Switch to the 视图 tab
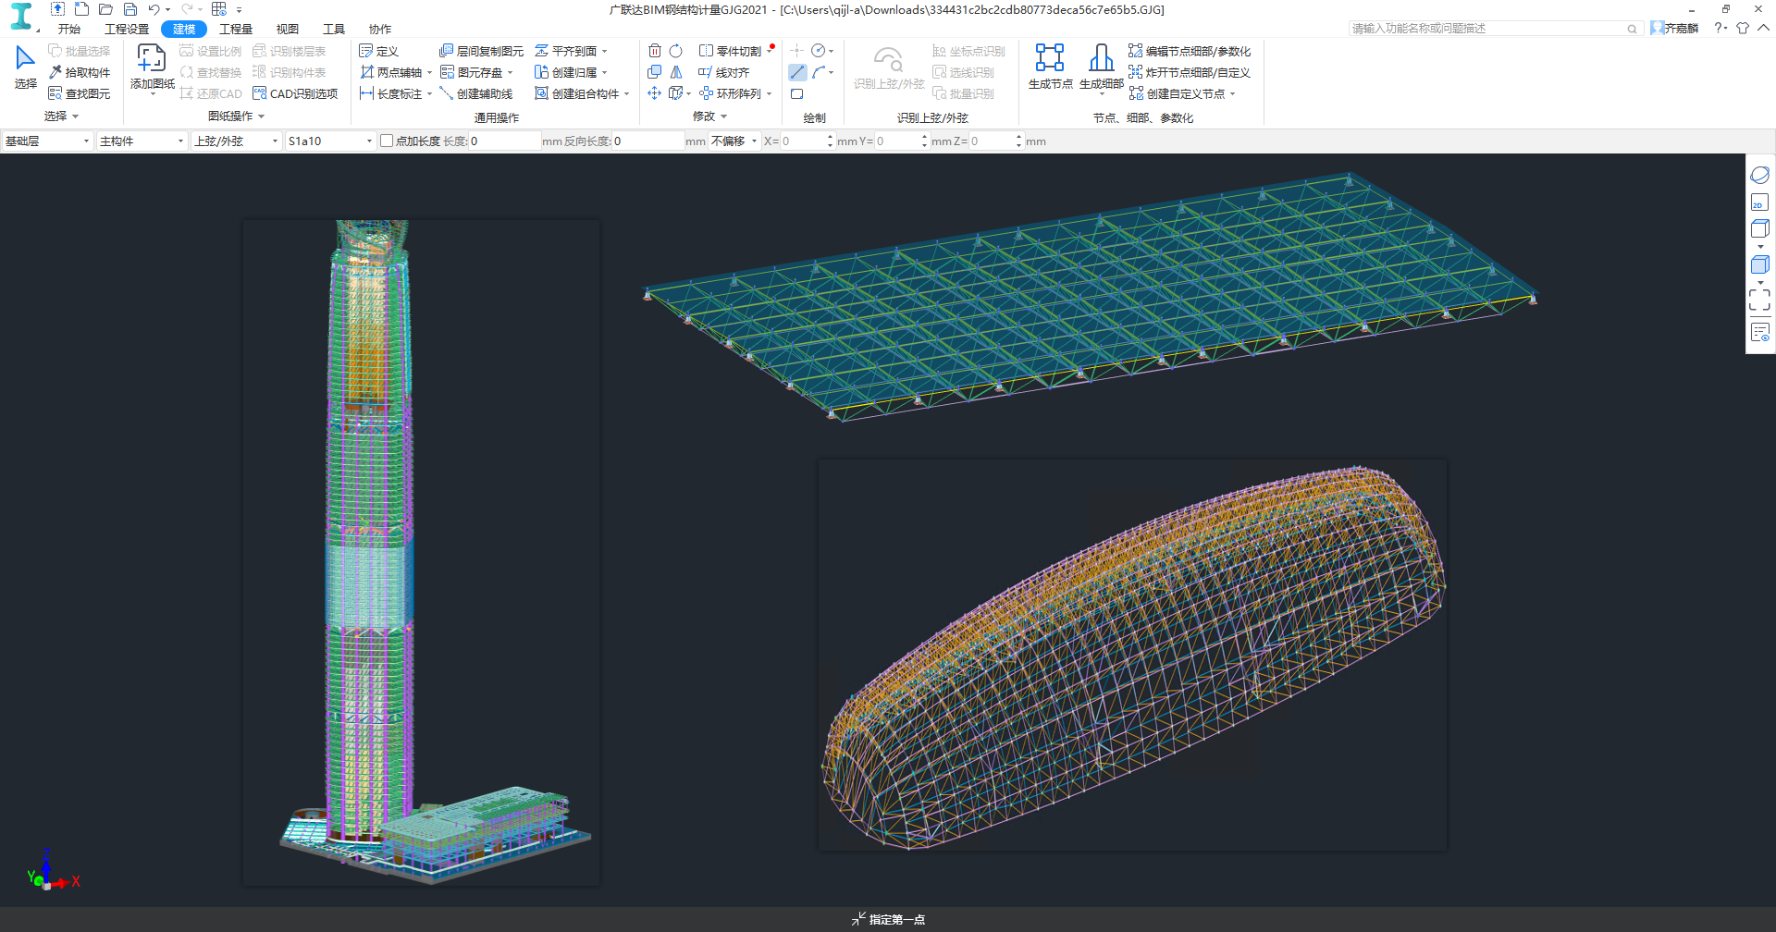The height and width of the screenshot is (932, 1776). [288, 29]
